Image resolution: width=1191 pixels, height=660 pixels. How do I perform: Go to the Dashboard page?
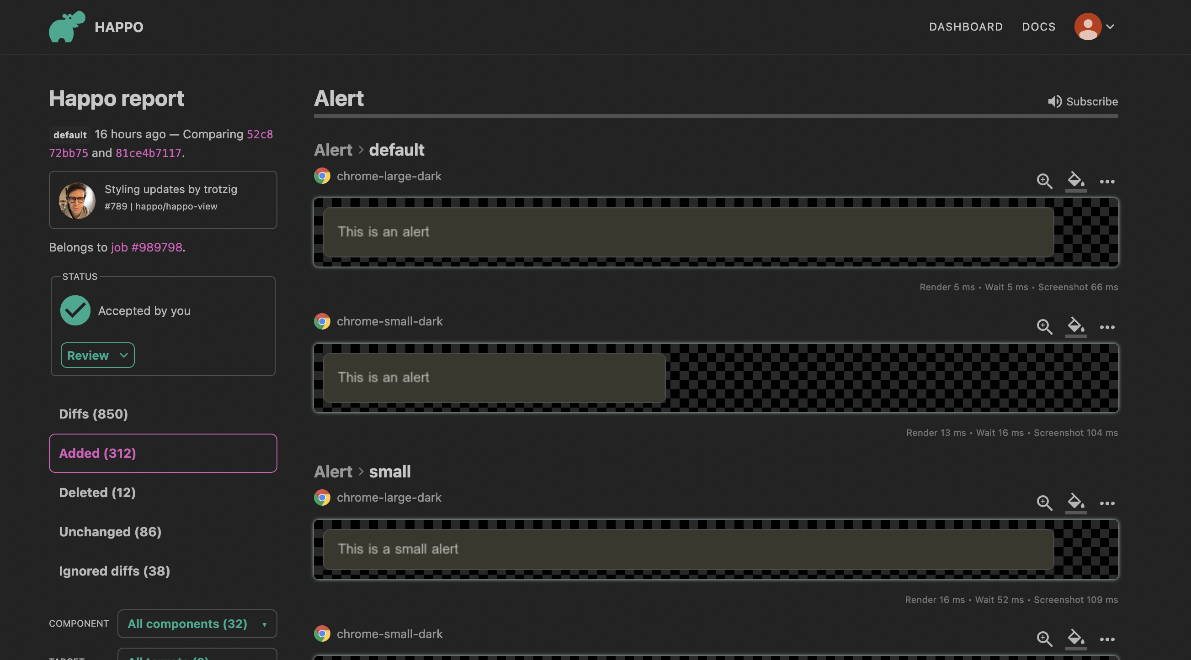[x=965, y=27]
